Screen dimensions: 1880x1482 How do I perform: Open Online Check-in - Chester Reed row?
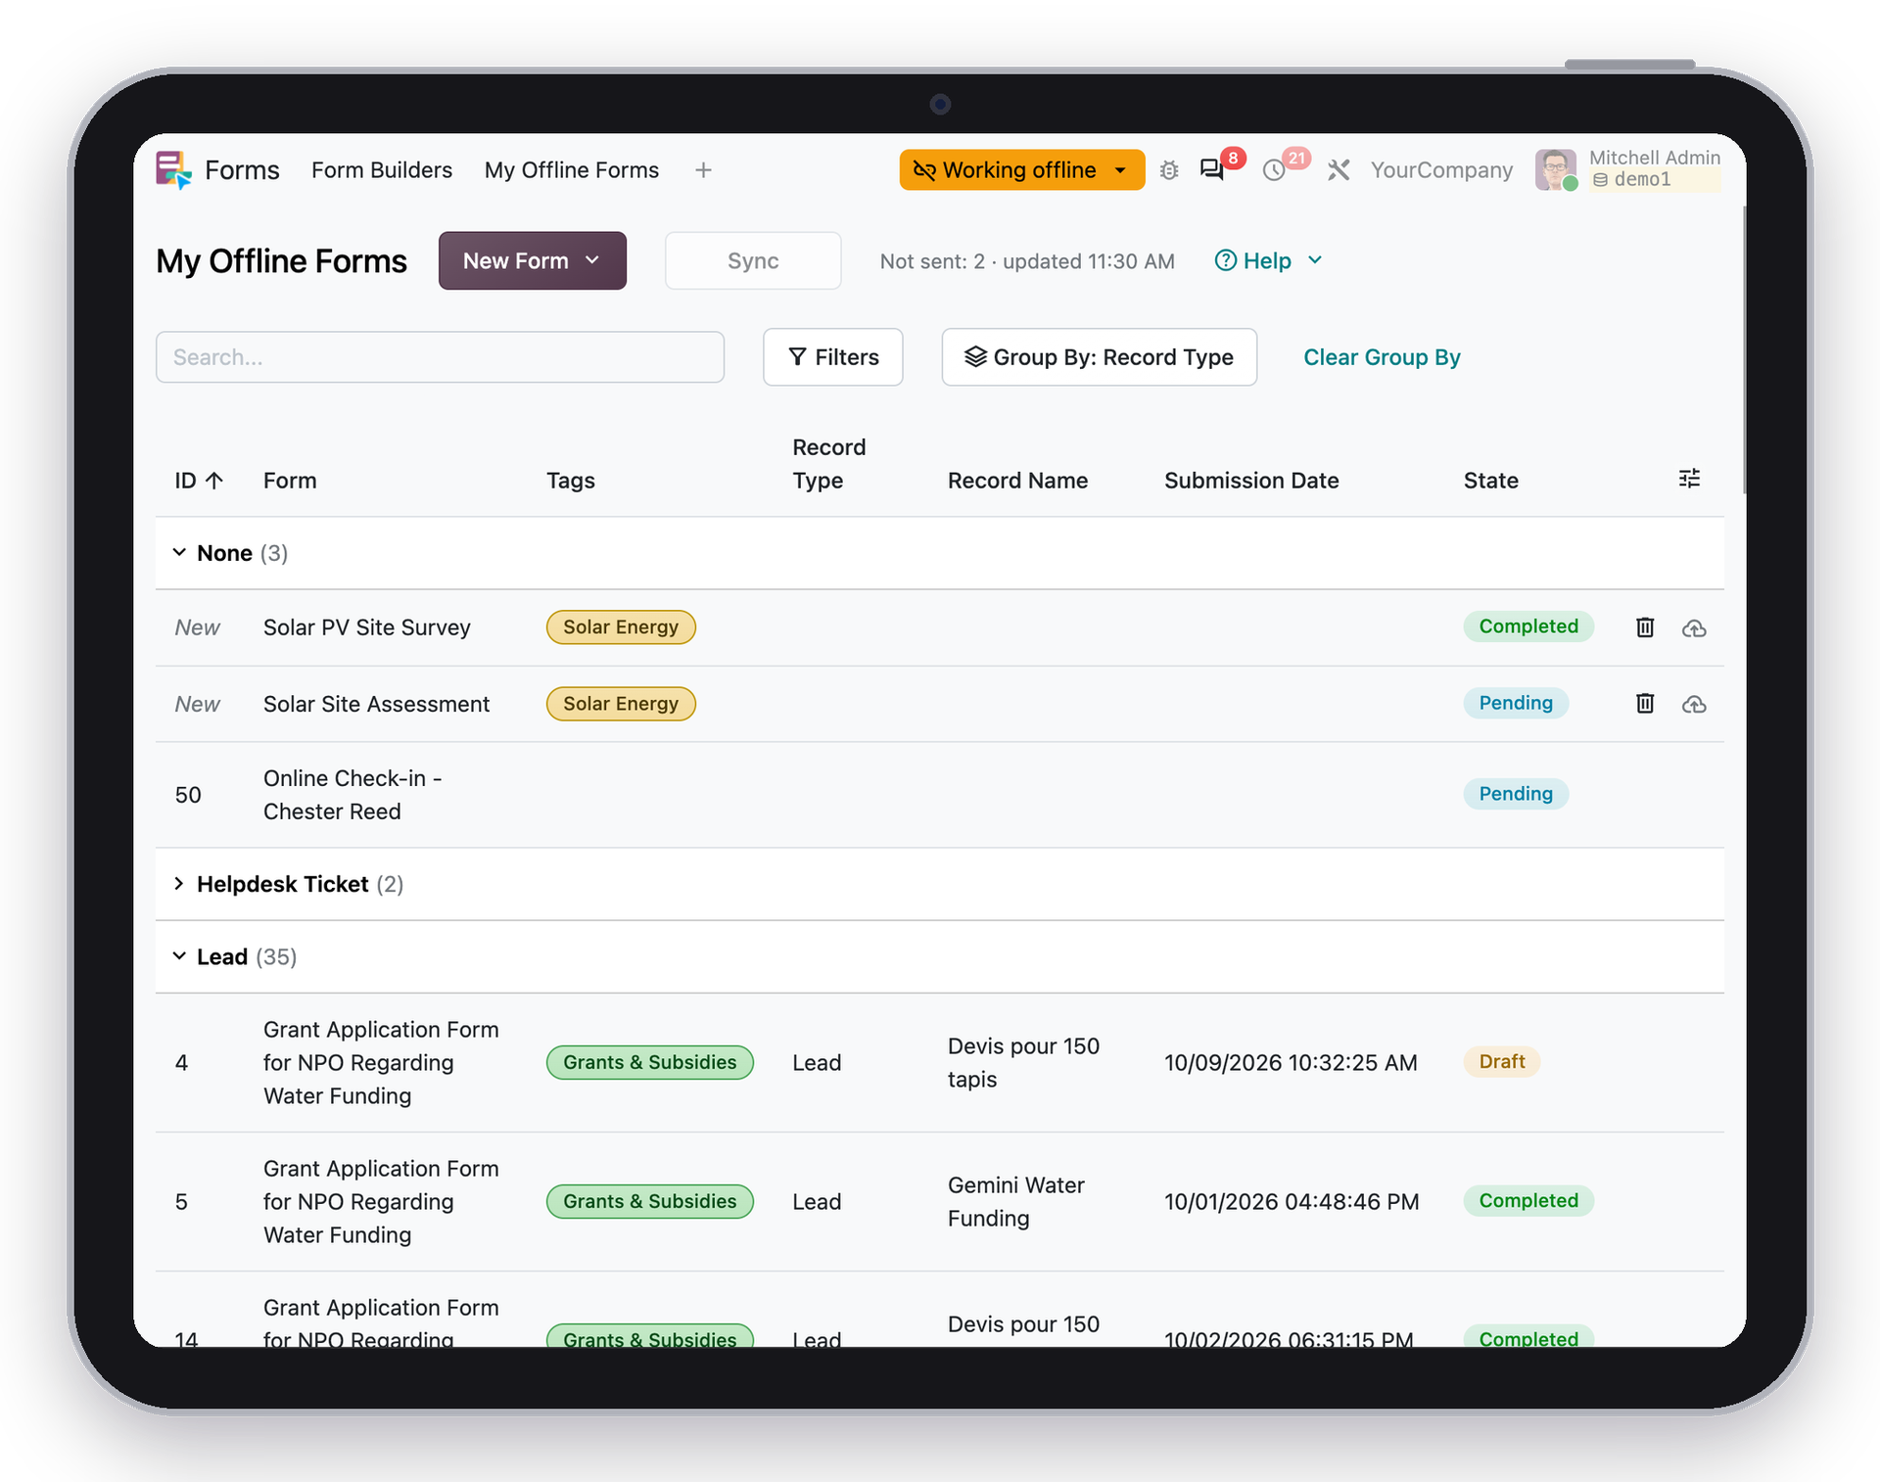point(939,795)
